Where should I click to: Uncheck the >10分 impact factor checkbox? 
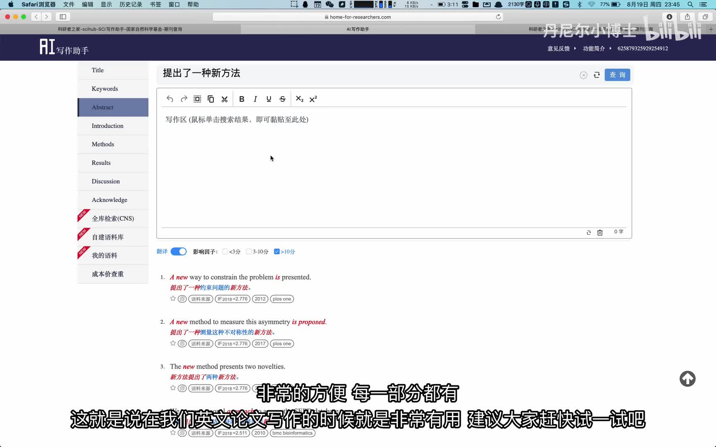[x=277, y=252]
